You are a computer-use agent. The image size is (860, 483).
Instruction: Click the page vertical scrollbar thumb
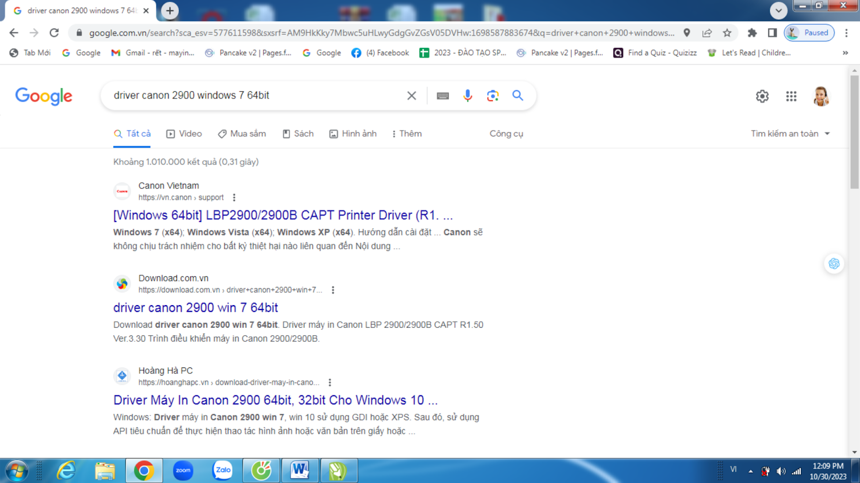[855, 132]
